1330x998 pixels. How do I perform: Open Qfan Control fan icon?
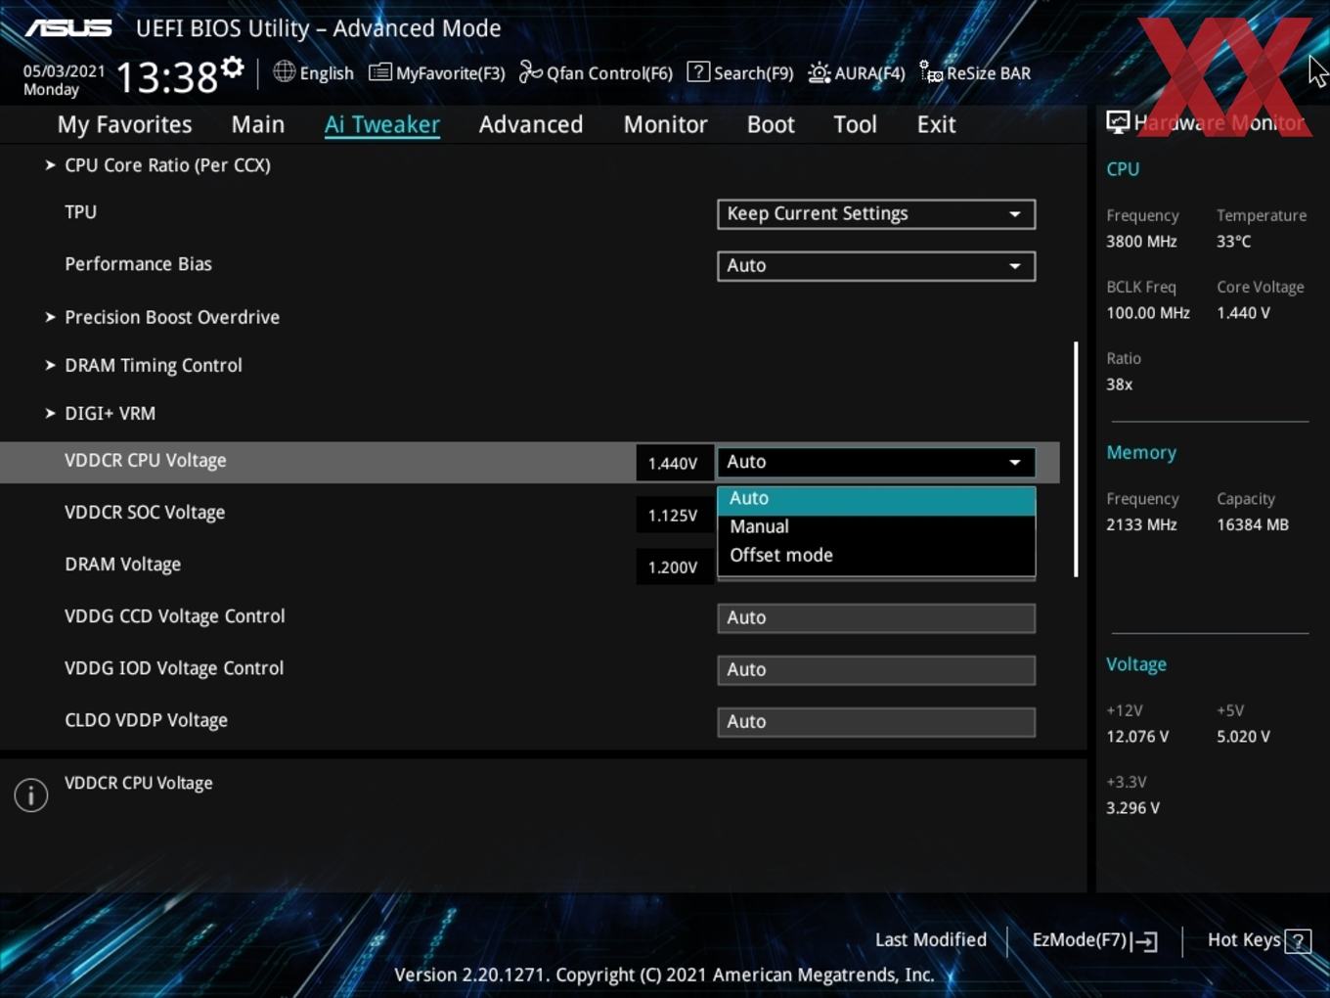[x=530, y=71]
